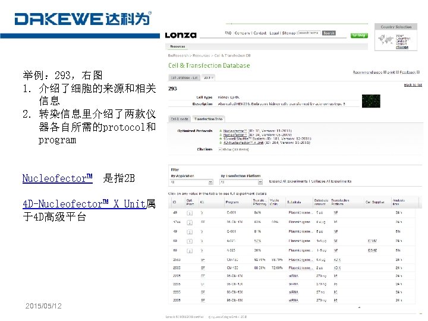Click Collapse All Experiments
Viewport: 428px width, 321px height.
point(331,181)
